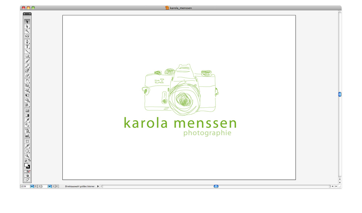Select the Pen tool
The image size is (362, 213).
click(x=27, y=42)
